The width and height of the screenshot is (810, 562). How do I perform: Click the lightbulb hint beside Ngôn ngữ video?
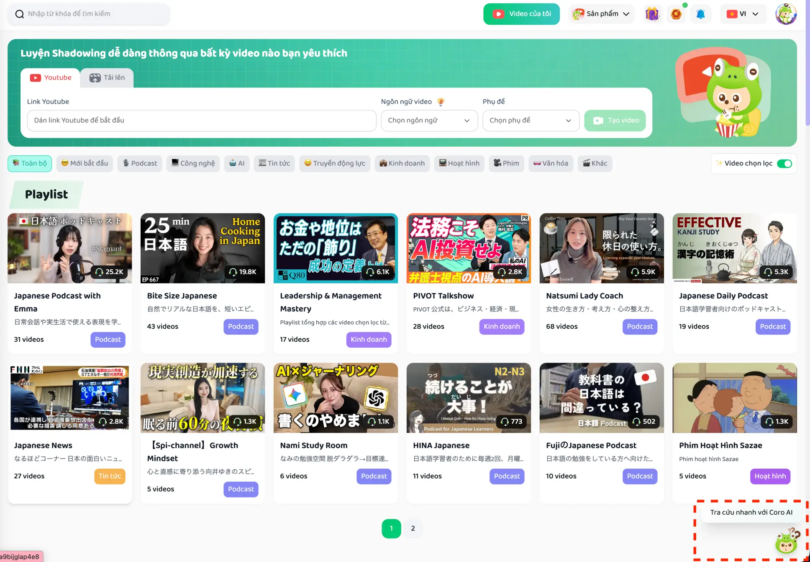441,101
